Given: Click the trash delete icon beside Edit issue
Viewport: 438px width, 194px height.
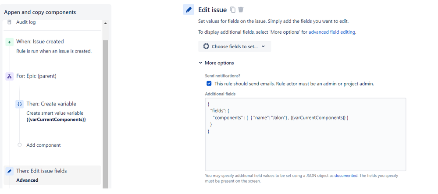Looking at the screenshot, I should point(241,10).
